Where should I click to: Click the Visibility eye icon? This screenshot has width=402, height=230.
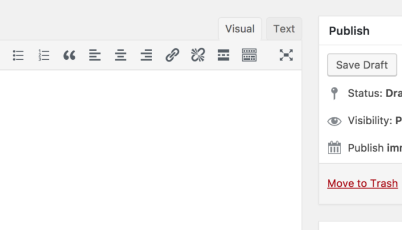pyautogui.click(x=334, y=121)
